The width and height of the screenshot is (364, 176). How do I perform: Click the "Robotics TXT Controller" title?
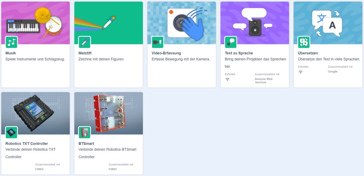coord(27,144)
